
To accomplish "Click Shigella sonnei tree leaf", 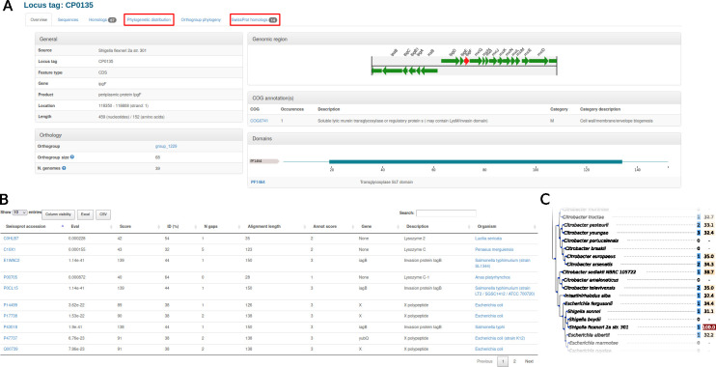I will tap(584, 311).
